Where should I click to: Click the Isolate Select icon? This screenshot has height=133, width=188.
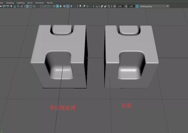click(96, 6)
